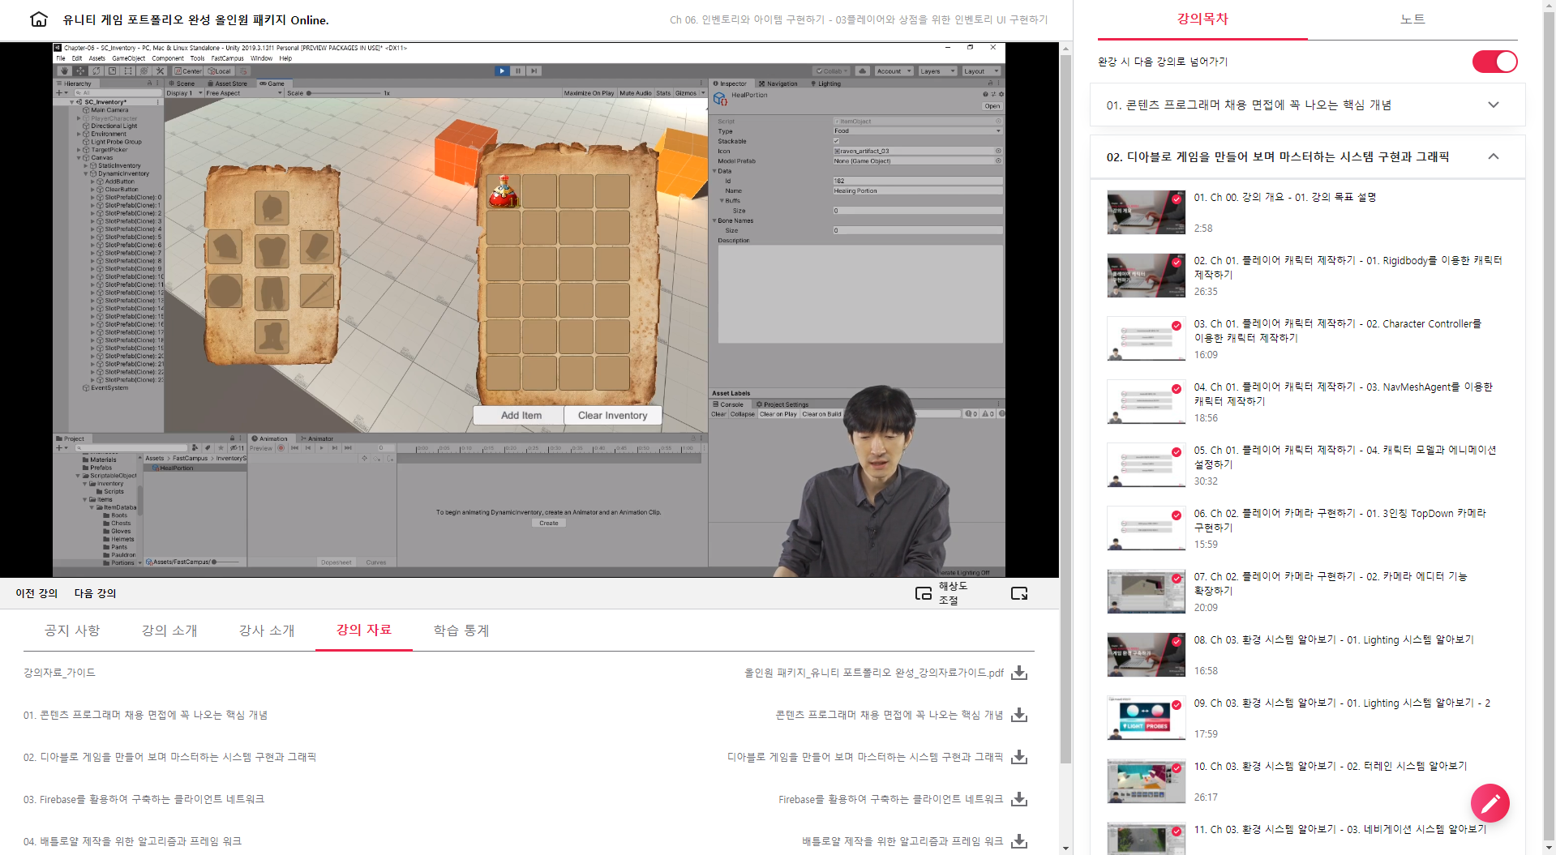This screenshot has width=1556, height=855.
Task: Open the Layout dropdown in Unity toolbar
Action: (980, 71)
